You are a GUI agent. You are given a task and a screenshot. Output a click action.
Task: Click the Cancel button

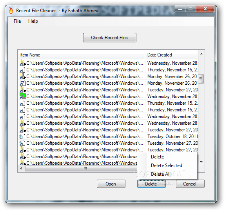(190, 184)
